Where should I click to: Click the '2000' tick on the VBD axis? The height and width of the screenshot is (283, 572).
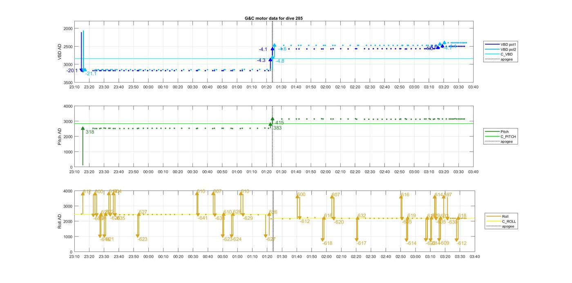[x=68, y=29]
